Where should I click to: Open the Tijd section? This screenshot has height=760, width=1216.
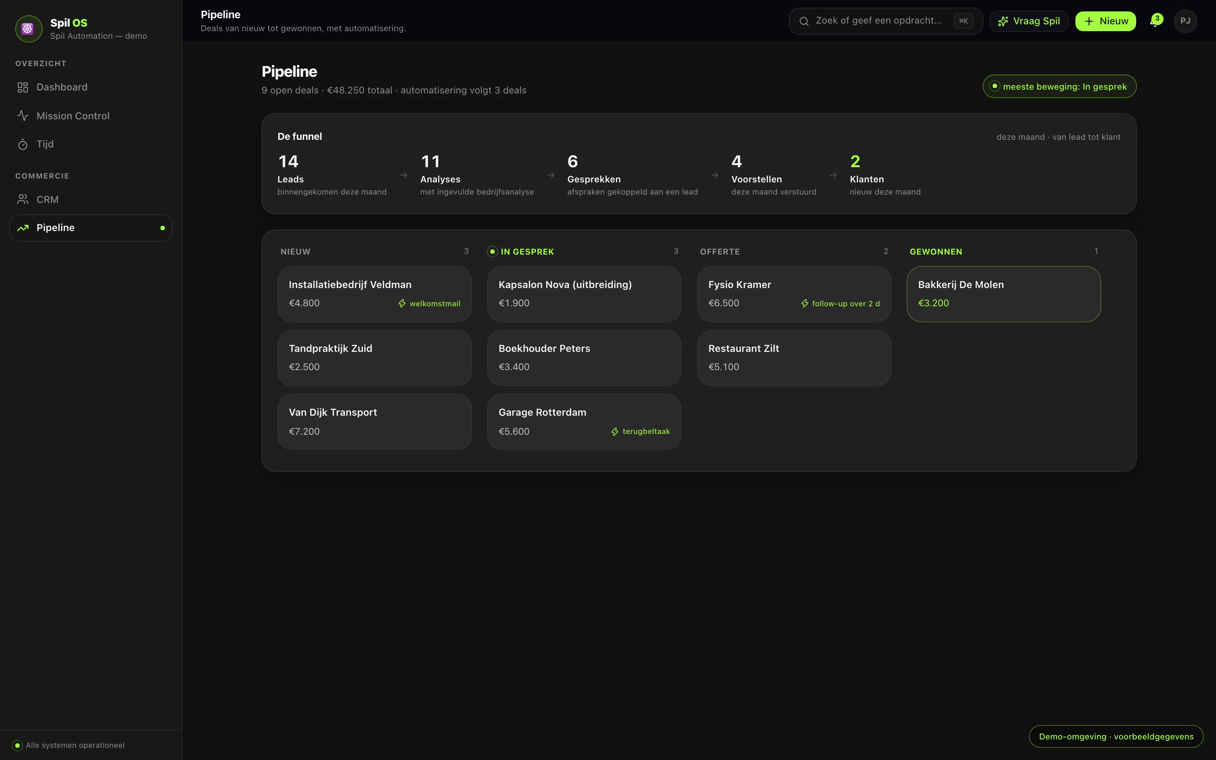pyautogui.click(x=91, y=144)
